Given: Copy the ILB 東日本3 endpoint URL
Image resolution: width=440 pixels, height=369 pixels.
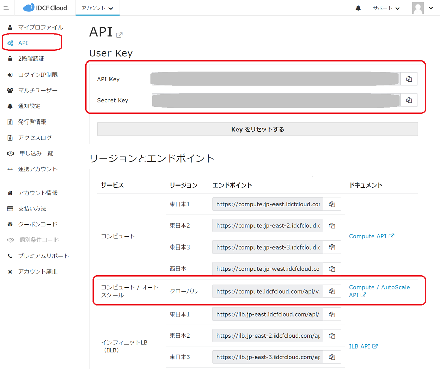Looking at the screenshot, I should (332, 357).
